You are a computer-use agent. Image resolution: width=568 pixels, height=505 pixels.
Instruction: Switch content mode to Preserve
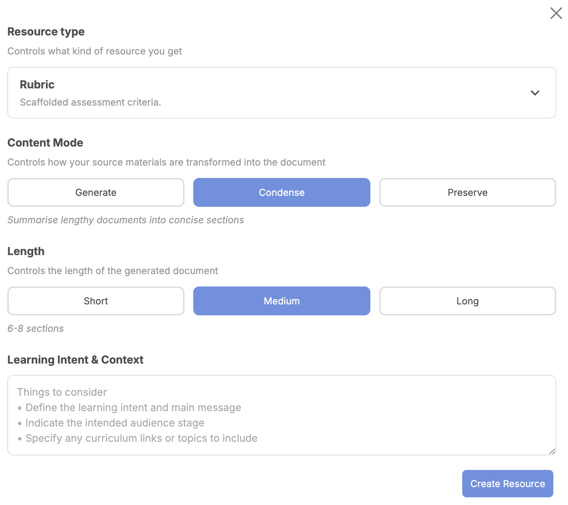tap(467, 193)
